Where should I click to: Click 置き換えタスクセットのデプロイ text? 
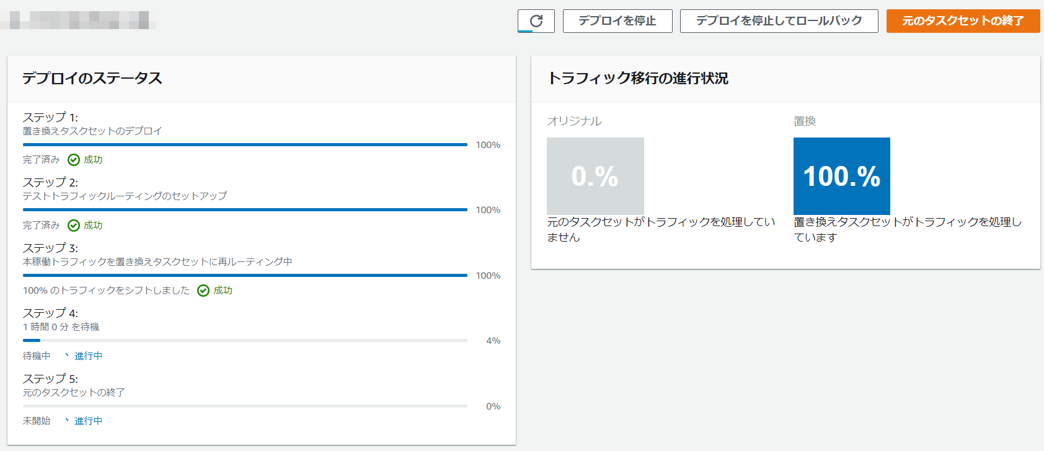tap(92, 131)
